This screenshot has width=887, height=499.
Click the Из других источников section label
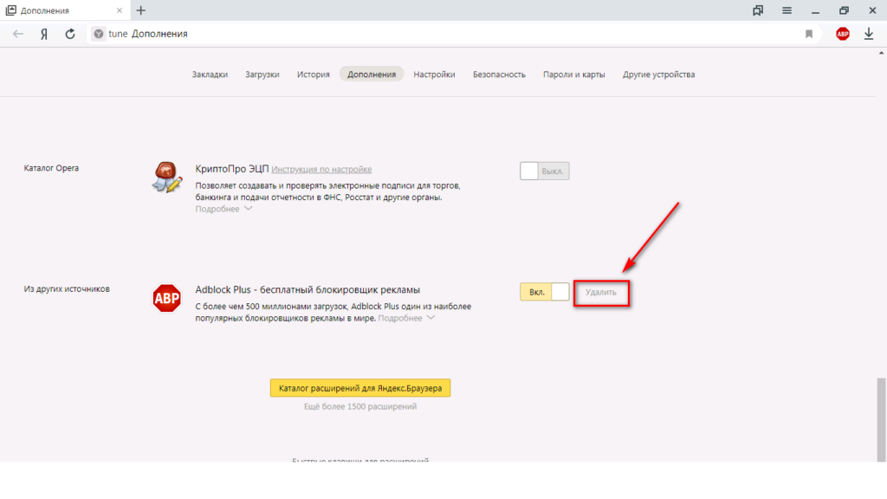(67, 289)
